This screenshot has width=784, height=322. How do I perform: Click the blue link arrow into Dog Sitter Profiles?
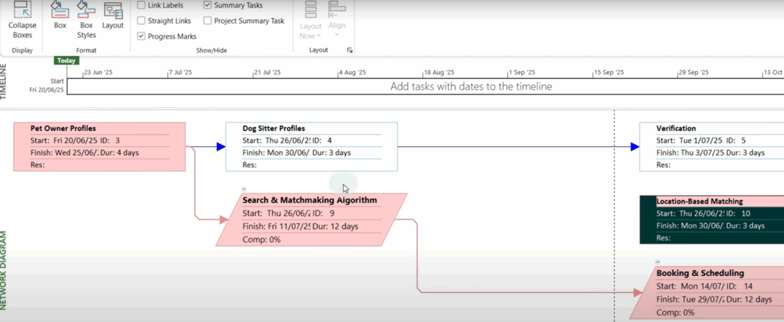click(x=220, y=146)
